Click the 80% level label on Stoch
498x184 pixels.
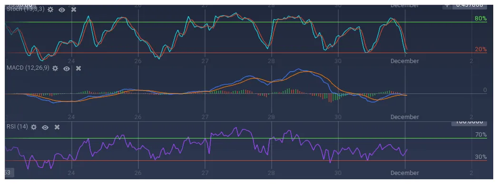point(480,18)
